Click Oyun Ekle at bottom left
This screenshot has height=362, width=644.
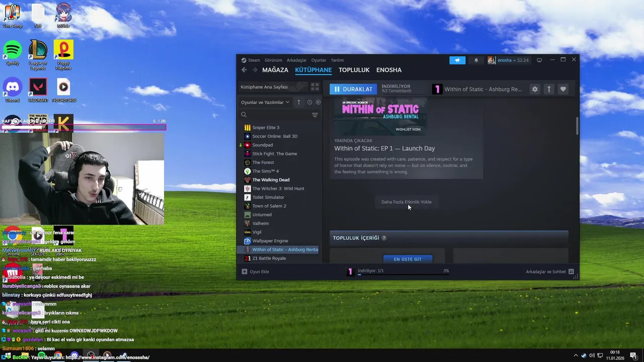click(x=255, y=271)
